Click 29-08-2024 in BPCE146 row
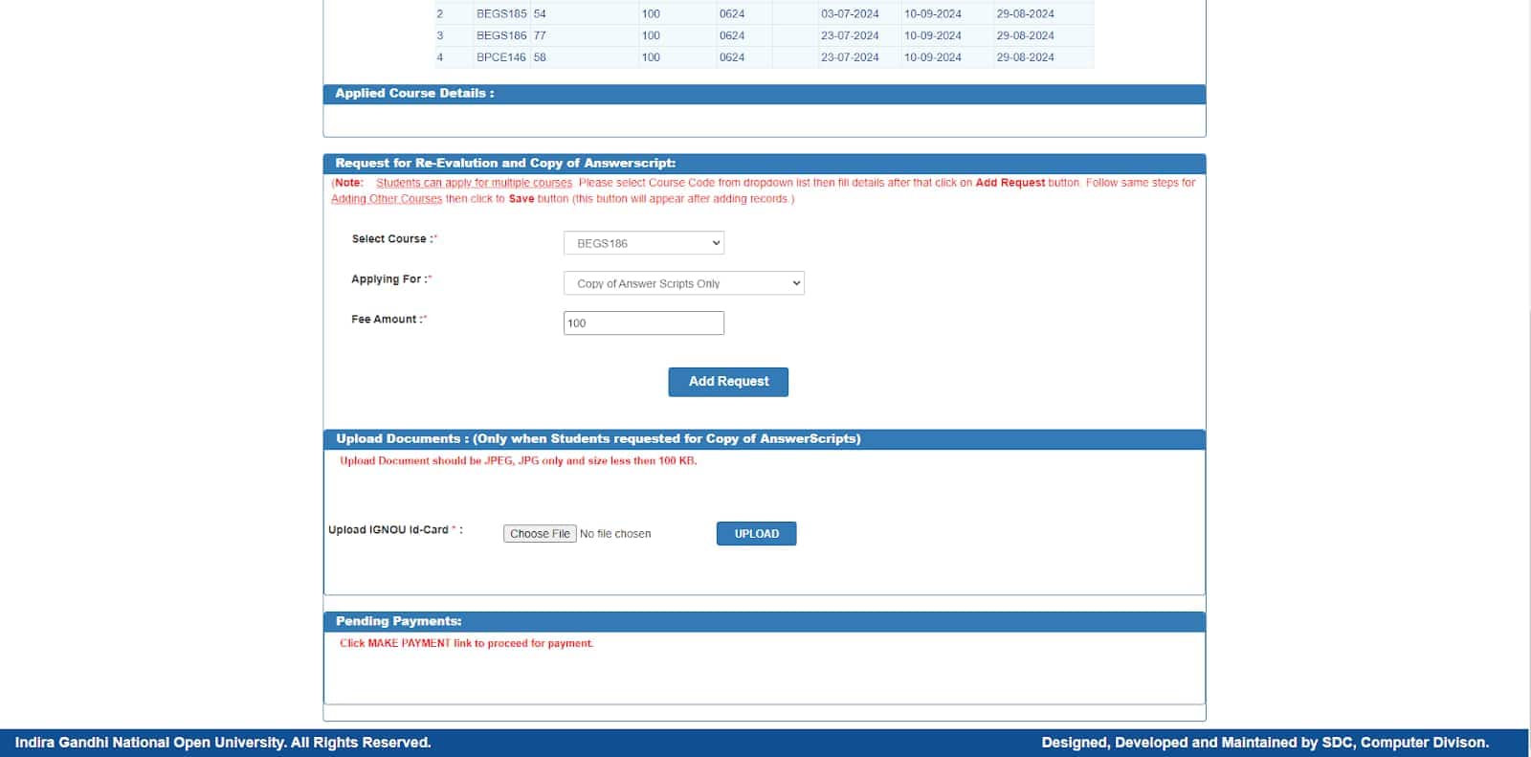Screen dimensions: 1531x757 (1025, 57)
